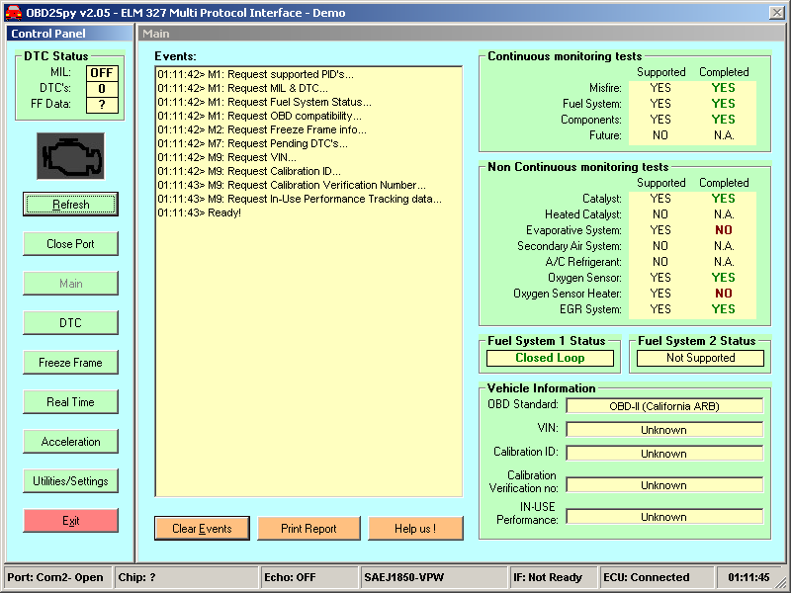
Task: Click the Main panel header
Action: [462, 34]
